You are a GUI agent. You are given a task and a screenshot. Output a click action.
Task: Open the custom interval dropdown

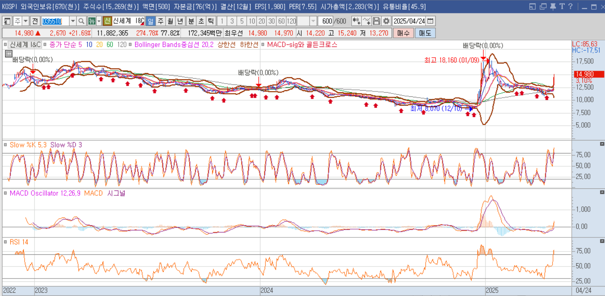pos(313,21)
